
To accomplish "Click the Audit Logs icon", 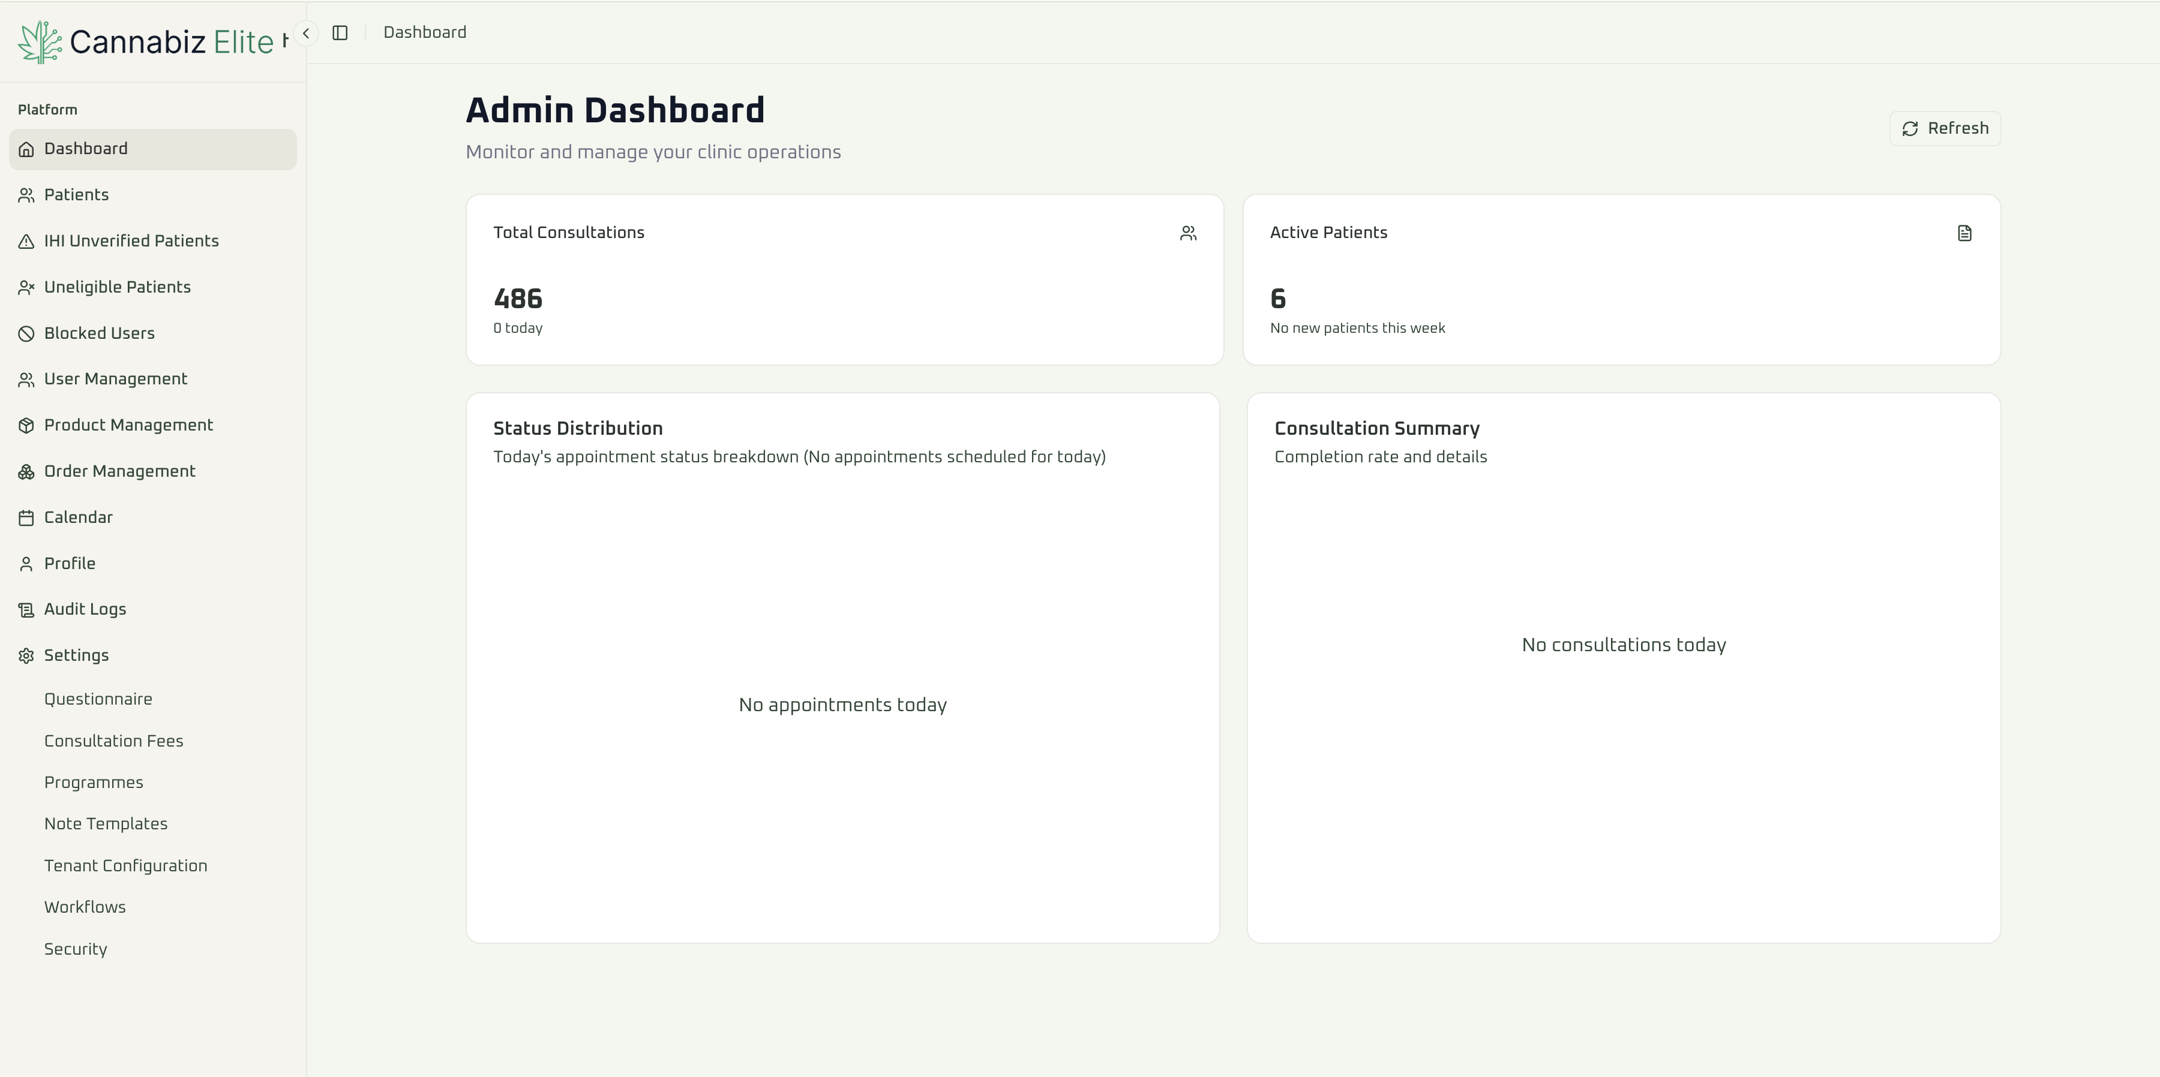I will point(26,609).
